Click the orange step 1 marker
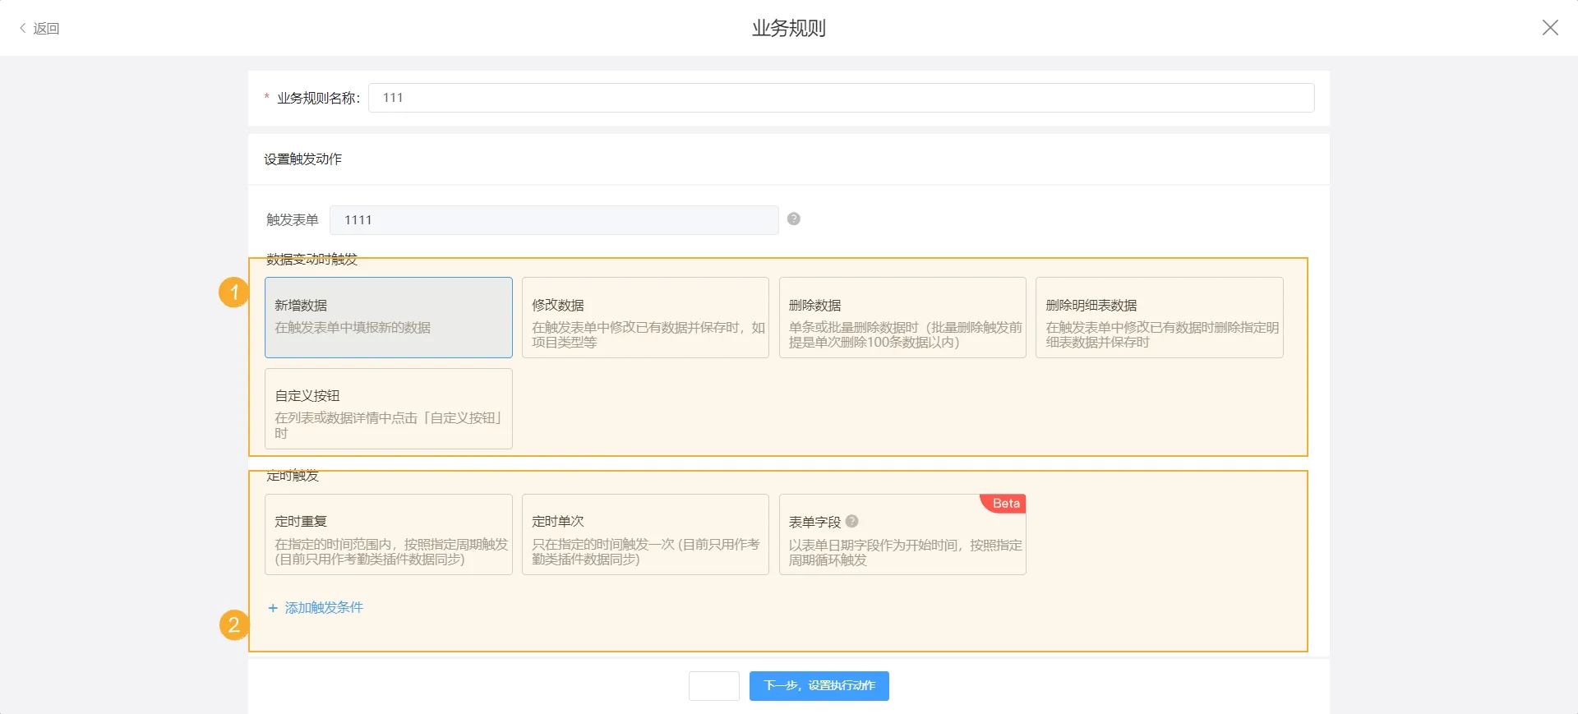 click(x=233, y=293)
